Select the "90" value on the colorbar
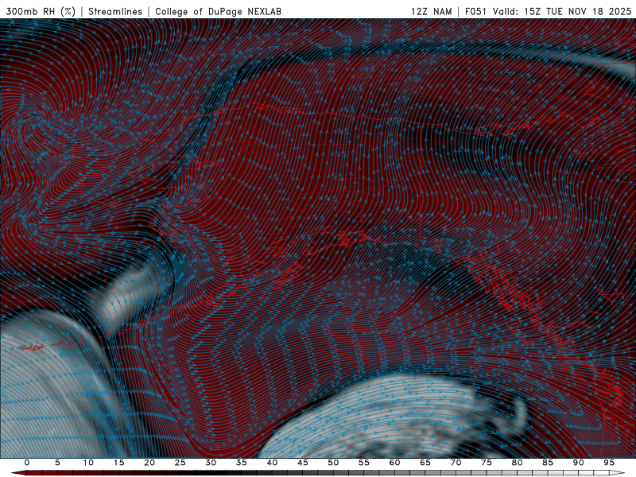The height and width of the screenshot is (477, 636). (578, 463)
